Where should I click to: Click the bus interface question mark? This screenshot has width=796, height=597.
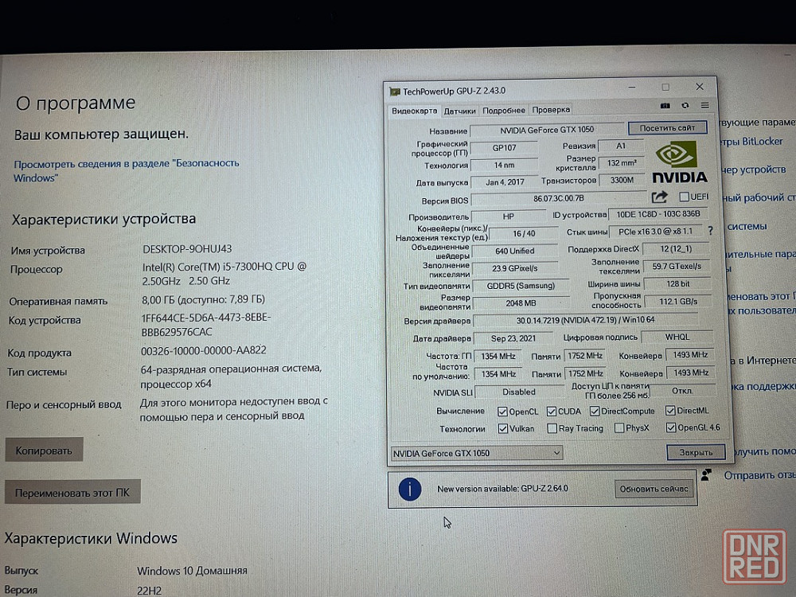click(x=710, y=231)
